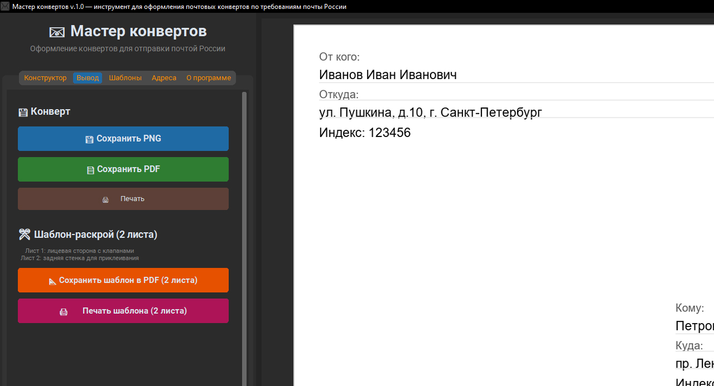714x386 pixels.
Task: Click the recipient name under Кому
Action: [x=694, y=326]
